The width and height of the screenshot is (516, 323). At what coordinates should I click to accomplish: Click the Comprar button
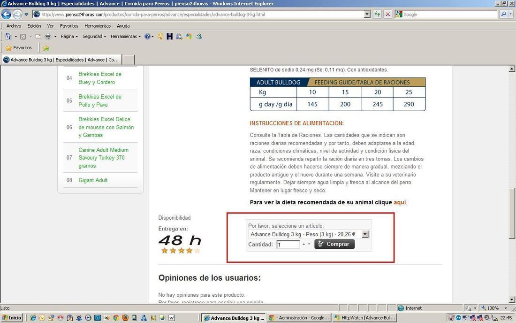[x=334, y=244]
